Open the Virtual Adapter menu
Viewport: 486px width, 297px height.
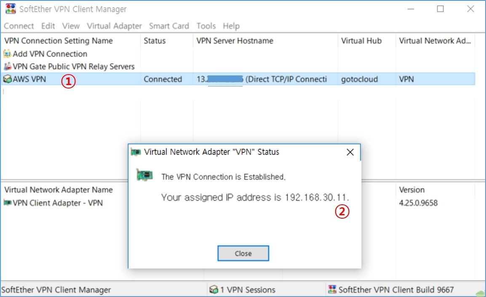tap(114, 26)
